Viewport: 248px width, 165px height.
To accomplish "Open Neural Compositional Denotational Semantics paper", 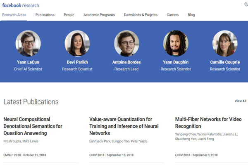I will pos(33,126).
